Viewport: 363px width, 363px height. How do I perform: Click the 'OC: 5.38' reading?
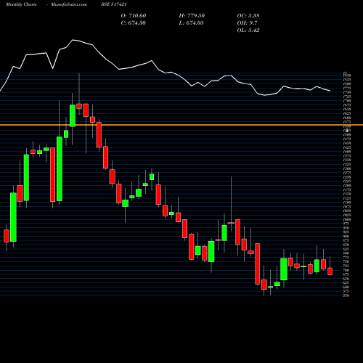[x=248, y=16]
